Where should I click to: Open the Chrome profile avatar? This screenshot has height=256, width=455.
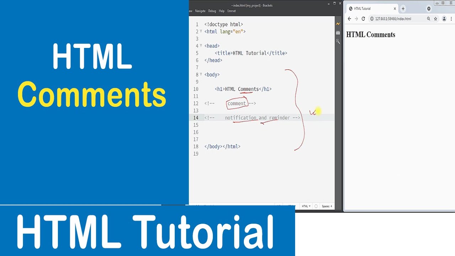click(444, 18)
